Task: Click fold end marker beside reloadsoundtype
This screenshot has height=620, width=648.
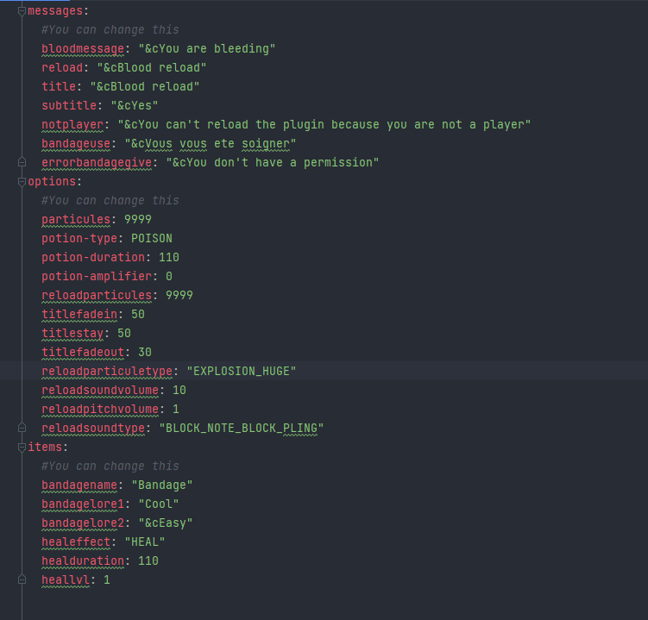Action: point(22,428)
